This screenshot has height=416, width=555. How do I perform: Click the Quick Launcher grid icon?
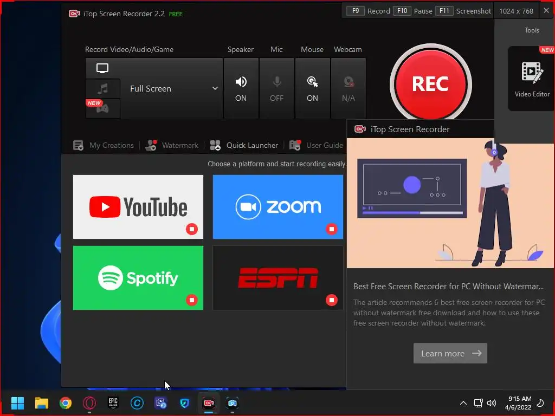(x=215, y=145)
